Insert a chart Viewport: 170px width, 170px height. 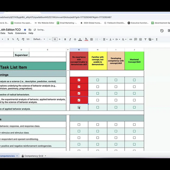tap(140, 39)
